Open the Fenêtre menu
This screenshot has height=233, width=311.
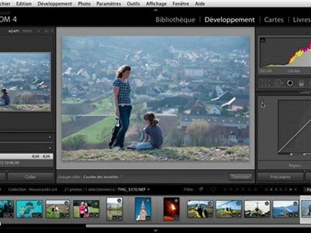[x=181, y=3]
